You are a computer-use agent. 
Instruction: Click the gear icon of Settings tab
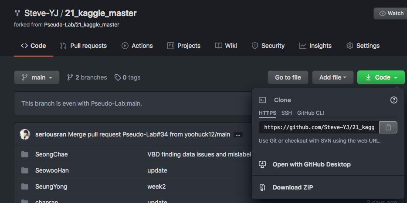tap(350, 46)
